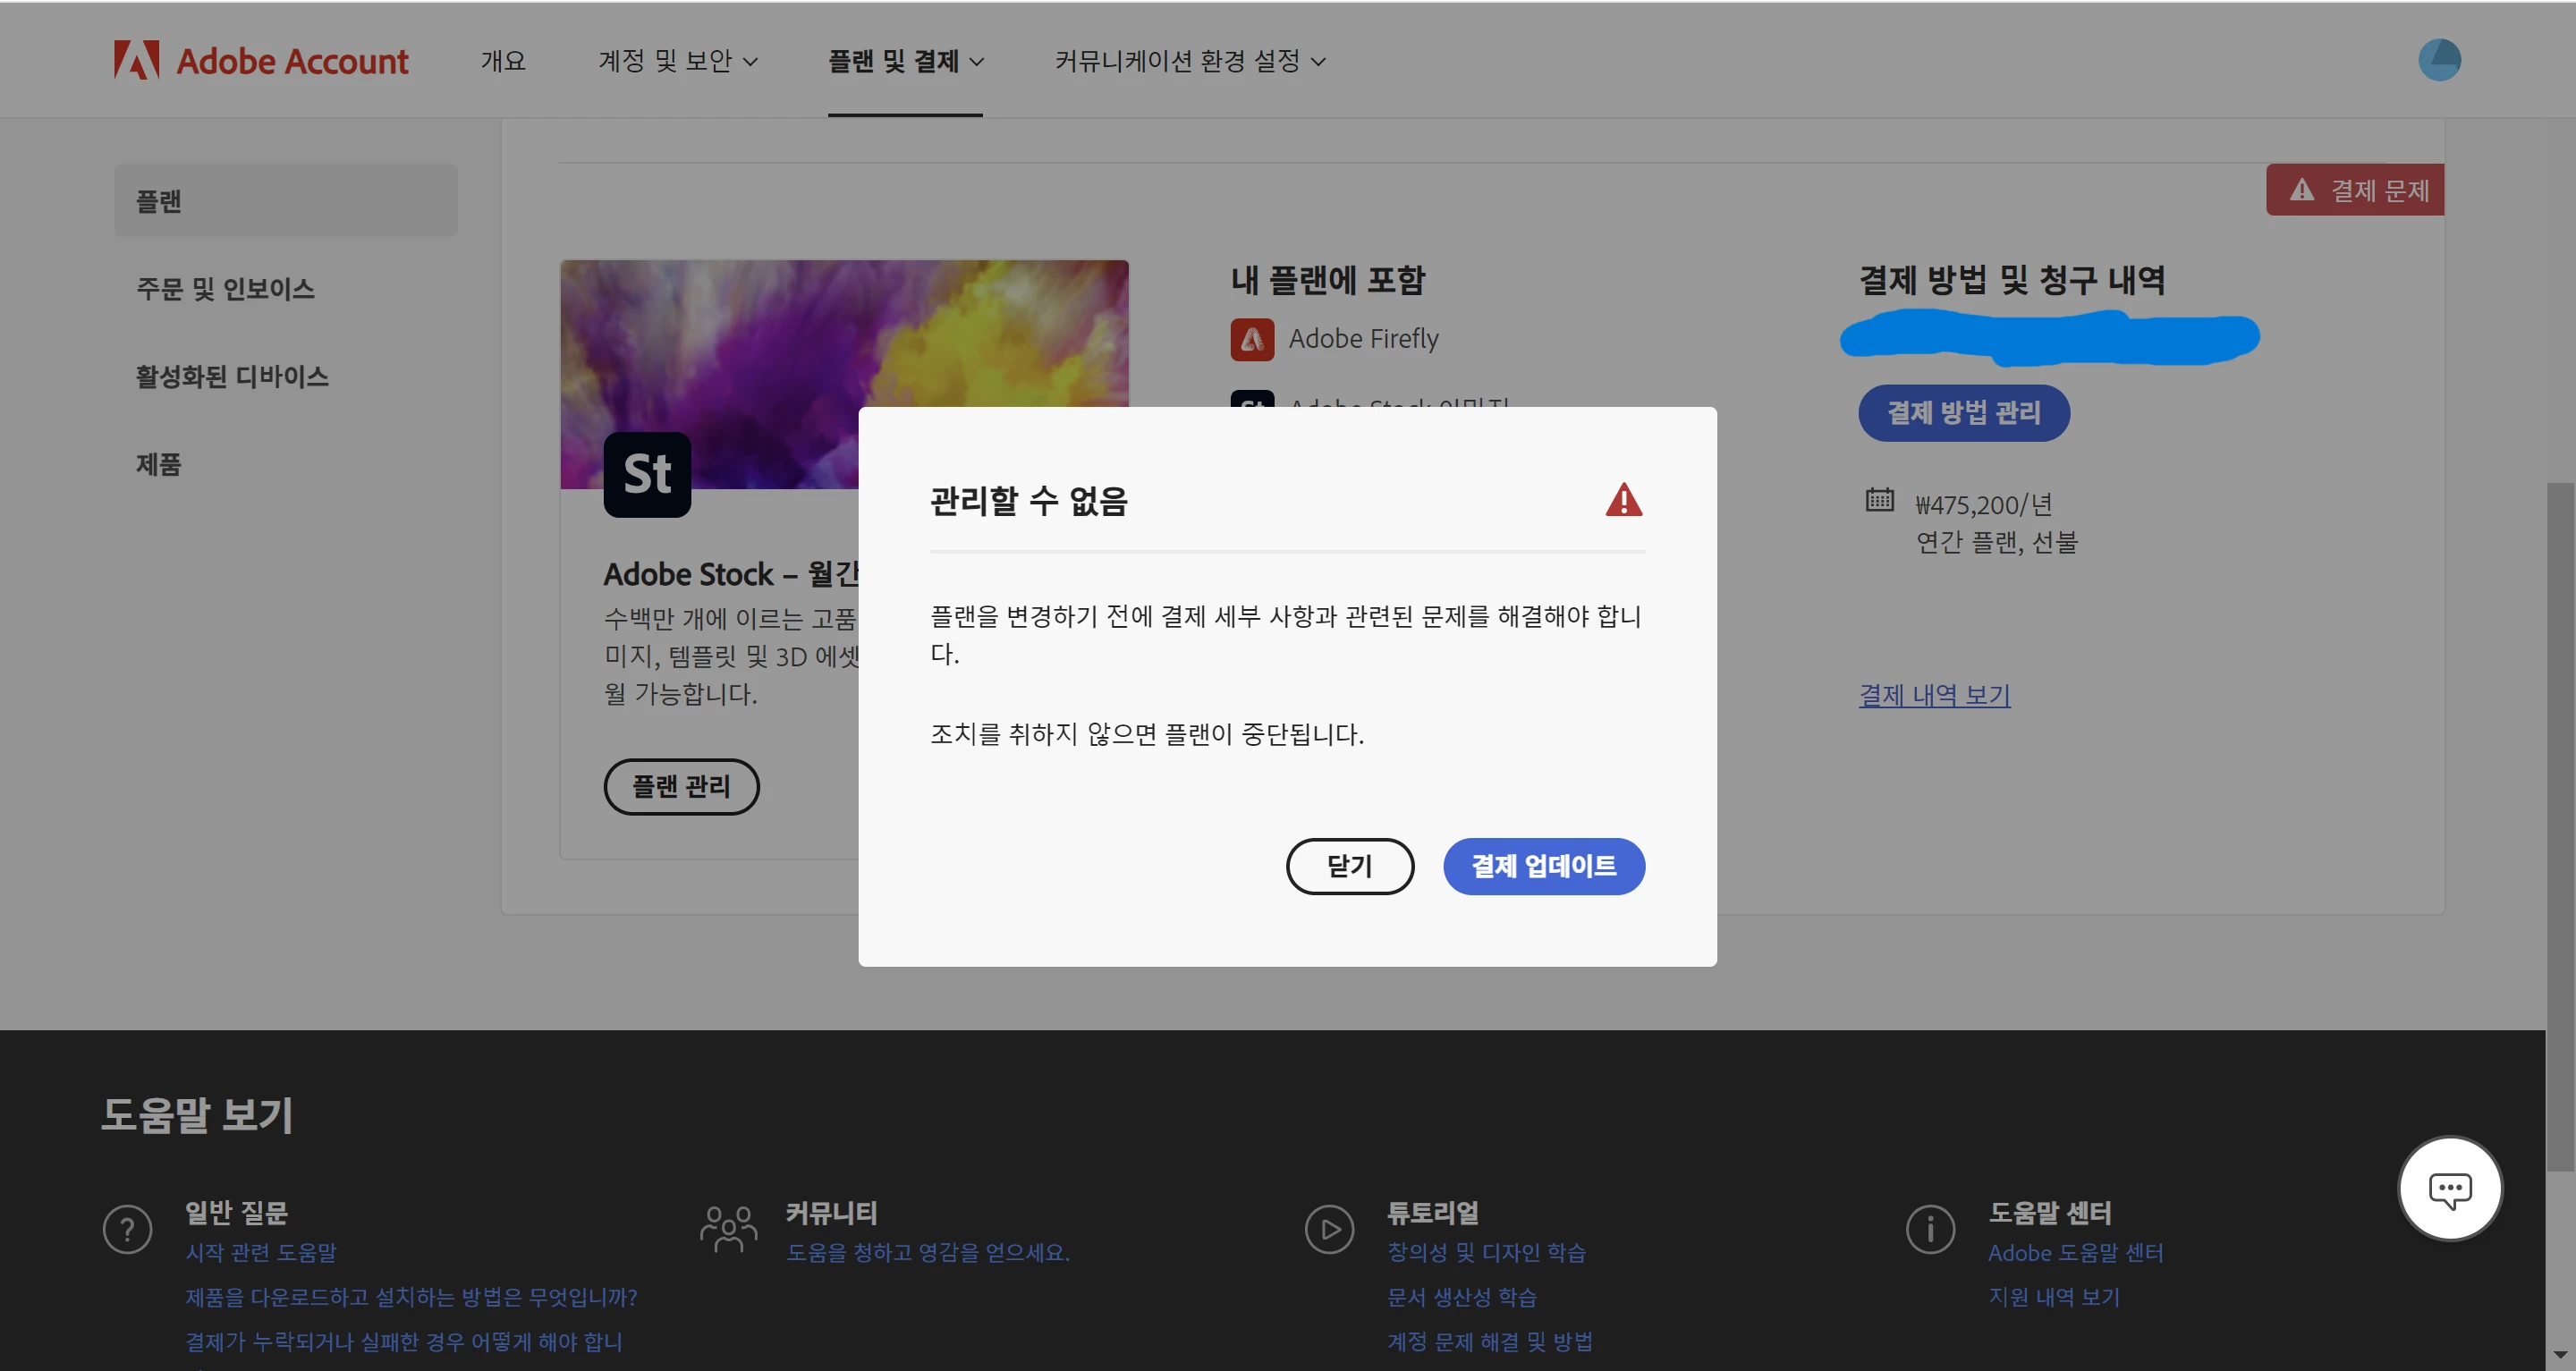2576x1371 pixels.
Task: Click the red warning triangle in dialog
Action: coord(1623,500)
